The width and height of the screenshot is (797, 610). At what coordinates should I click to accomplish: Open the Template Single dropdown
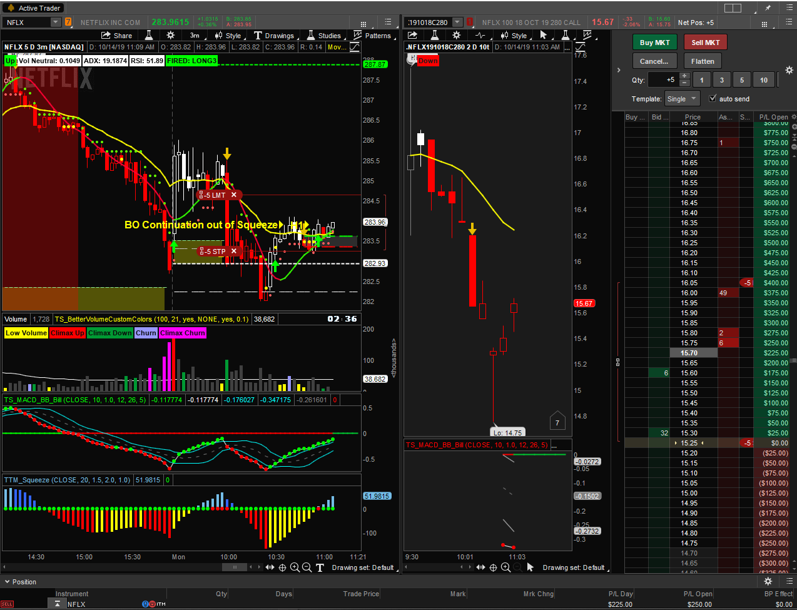pos(682,99)
